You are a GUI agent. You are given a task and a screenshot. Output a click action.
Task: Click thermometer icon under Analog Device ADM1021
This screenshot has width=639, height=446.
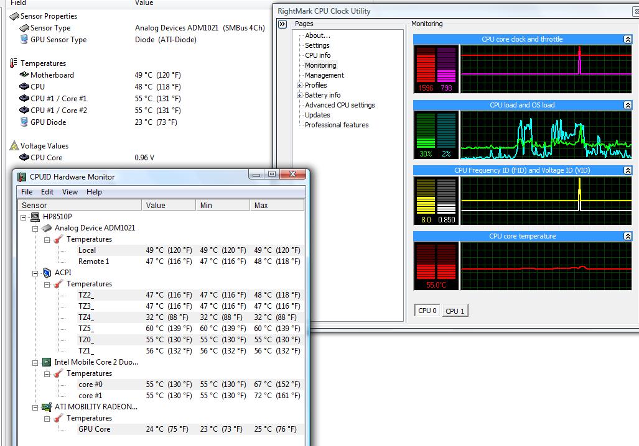pyautogui.click(x=58, y=239)
